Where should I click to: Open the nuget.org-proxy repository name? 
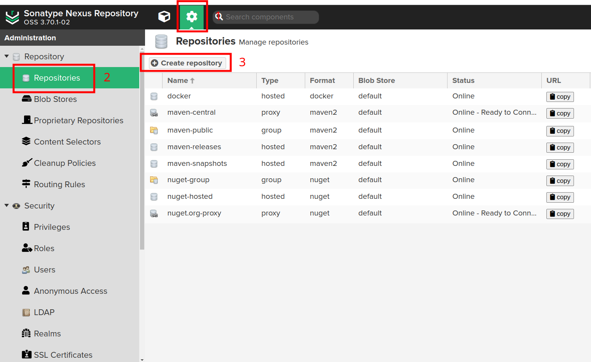[194, 213]
